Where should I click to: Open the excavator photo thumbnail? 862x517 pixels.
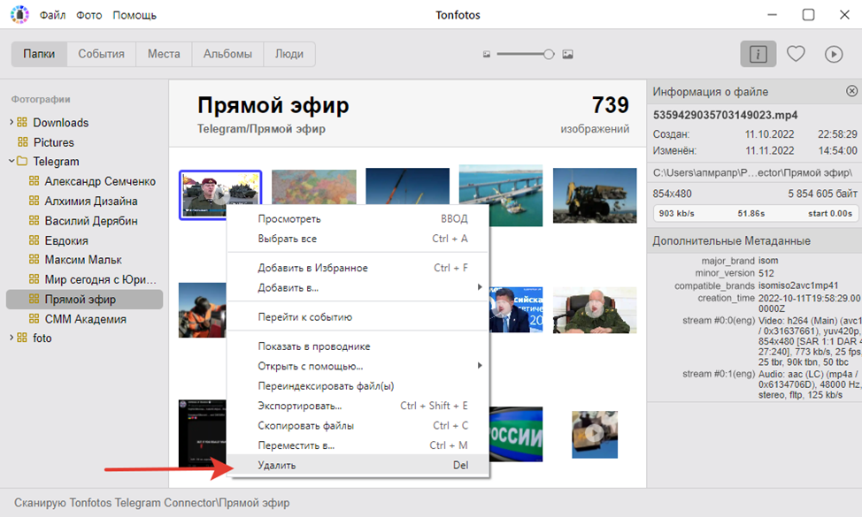595,195
